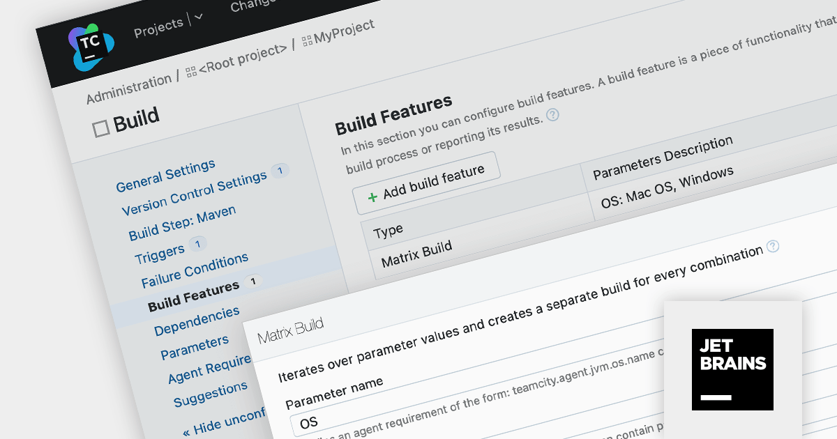837x439 pixels.
Task: Navigate to Failure Conditions
Action: click(195, 270)
